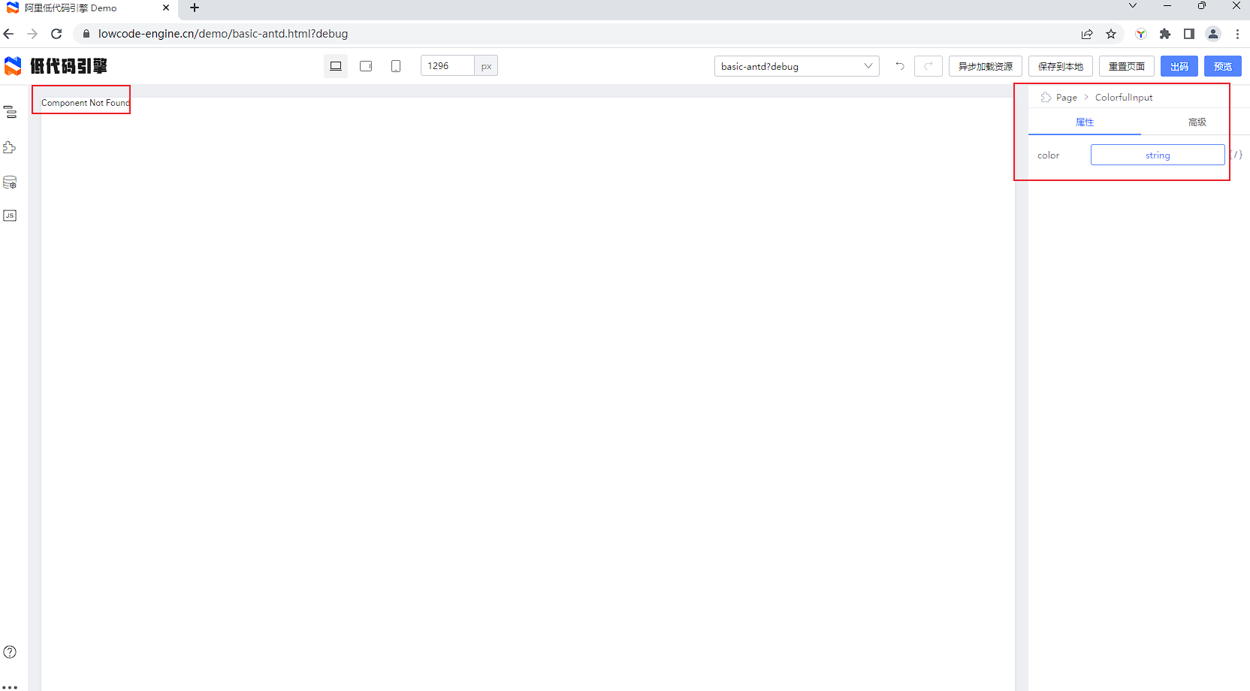Click the 重置页面 button
1250x691 pixels.
point(1126,66)
